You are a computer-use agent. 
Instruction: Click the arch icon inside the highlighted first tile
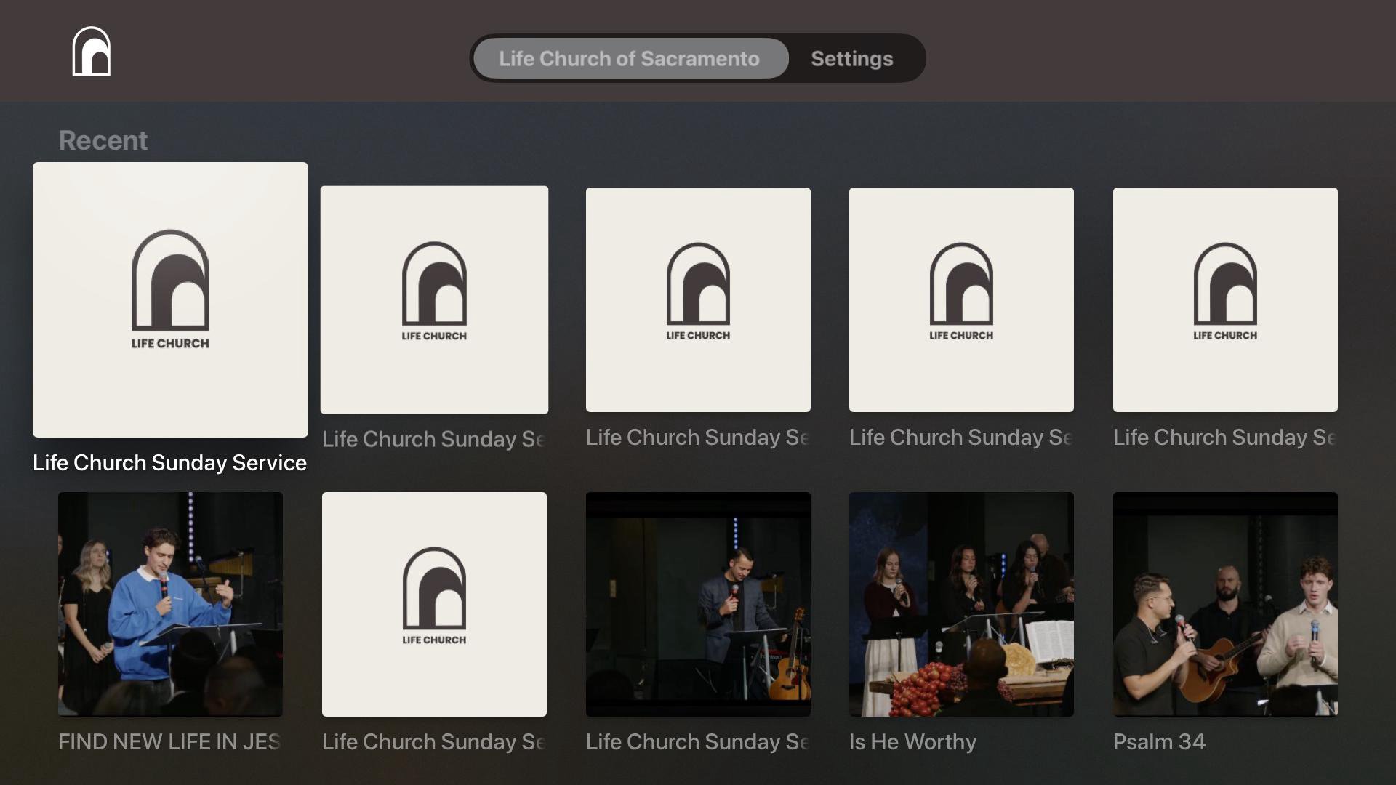click(170, 280)
